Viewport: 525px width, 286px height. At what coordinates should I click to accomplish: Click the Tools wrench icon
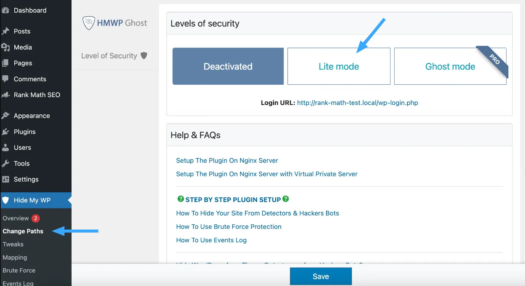coord(5,163)
